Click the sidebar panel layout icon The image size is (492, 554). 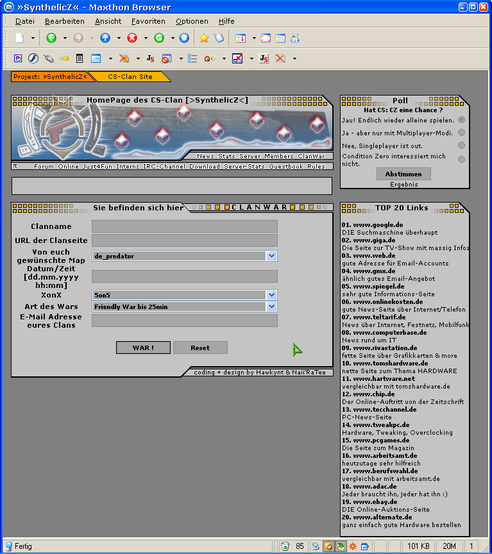pyautogui.click(x=280, y=38)
